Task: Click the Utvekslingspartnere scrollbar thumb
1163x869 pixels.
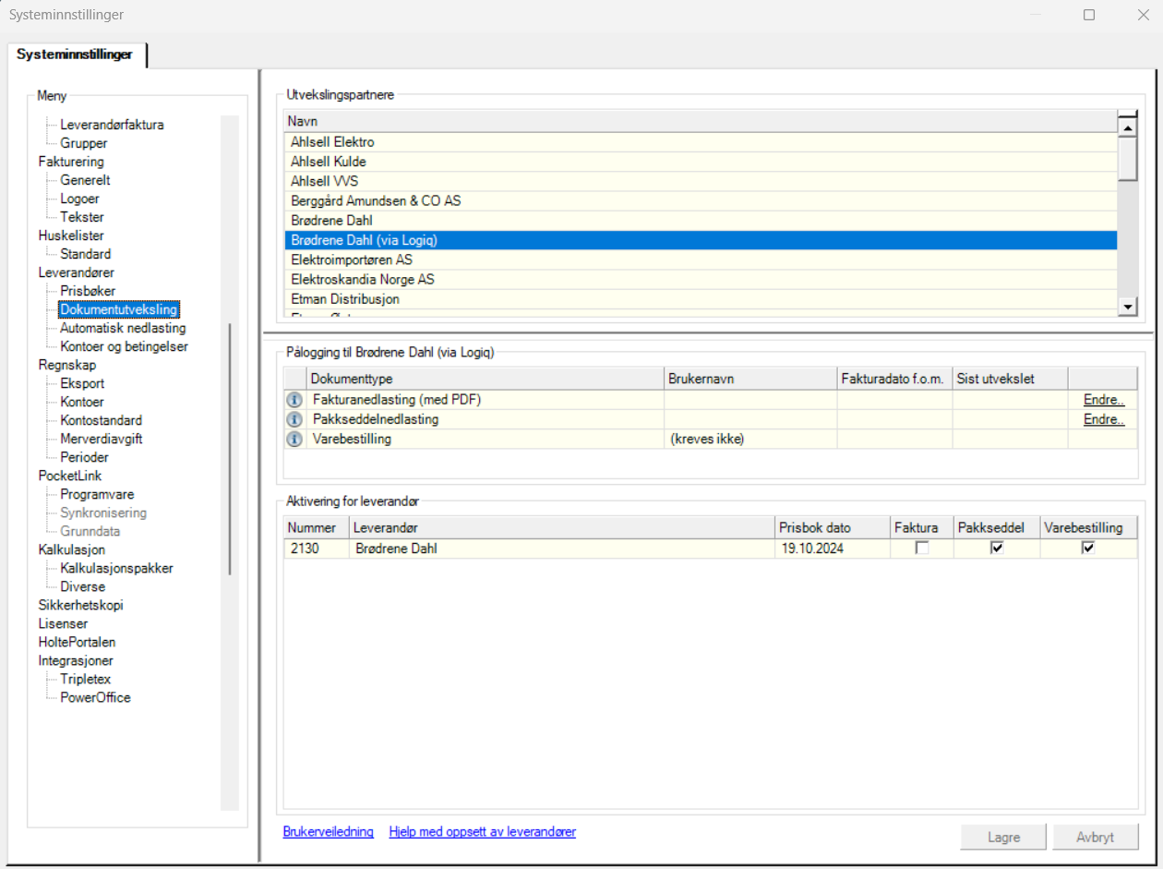Action: pos(1127,157)
